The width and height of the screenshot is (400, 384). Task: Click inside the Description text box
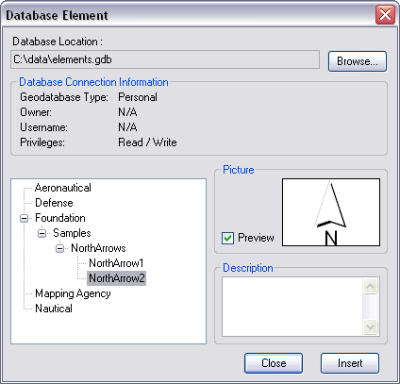click(x=292, y=307)
